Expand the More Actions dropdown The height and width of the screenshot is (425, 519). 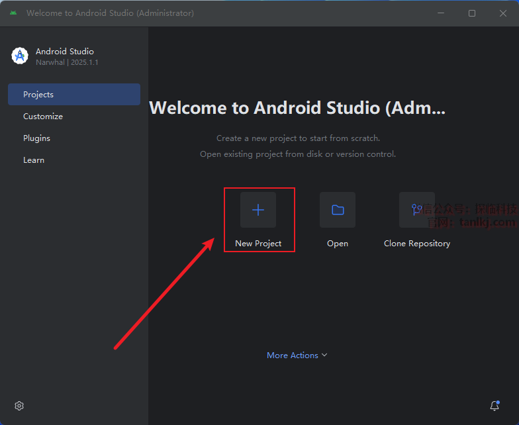293,355
